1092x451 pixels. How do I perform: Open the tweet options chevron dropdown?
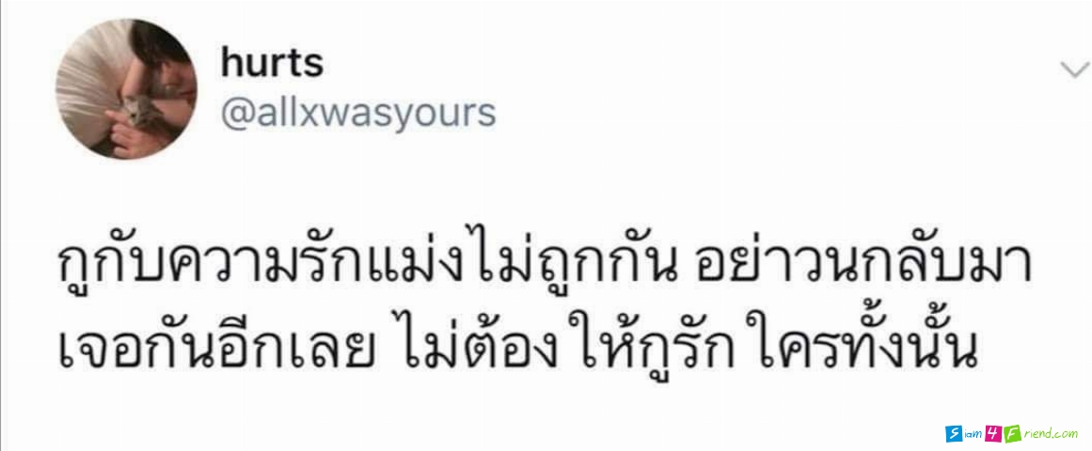point(1074,70)
